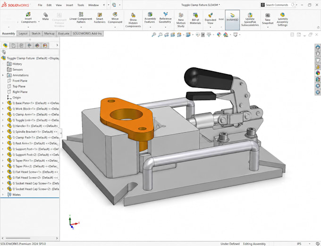Switch to the Layout tab
Screen dimensions: 321x246
tap(23, 34)
